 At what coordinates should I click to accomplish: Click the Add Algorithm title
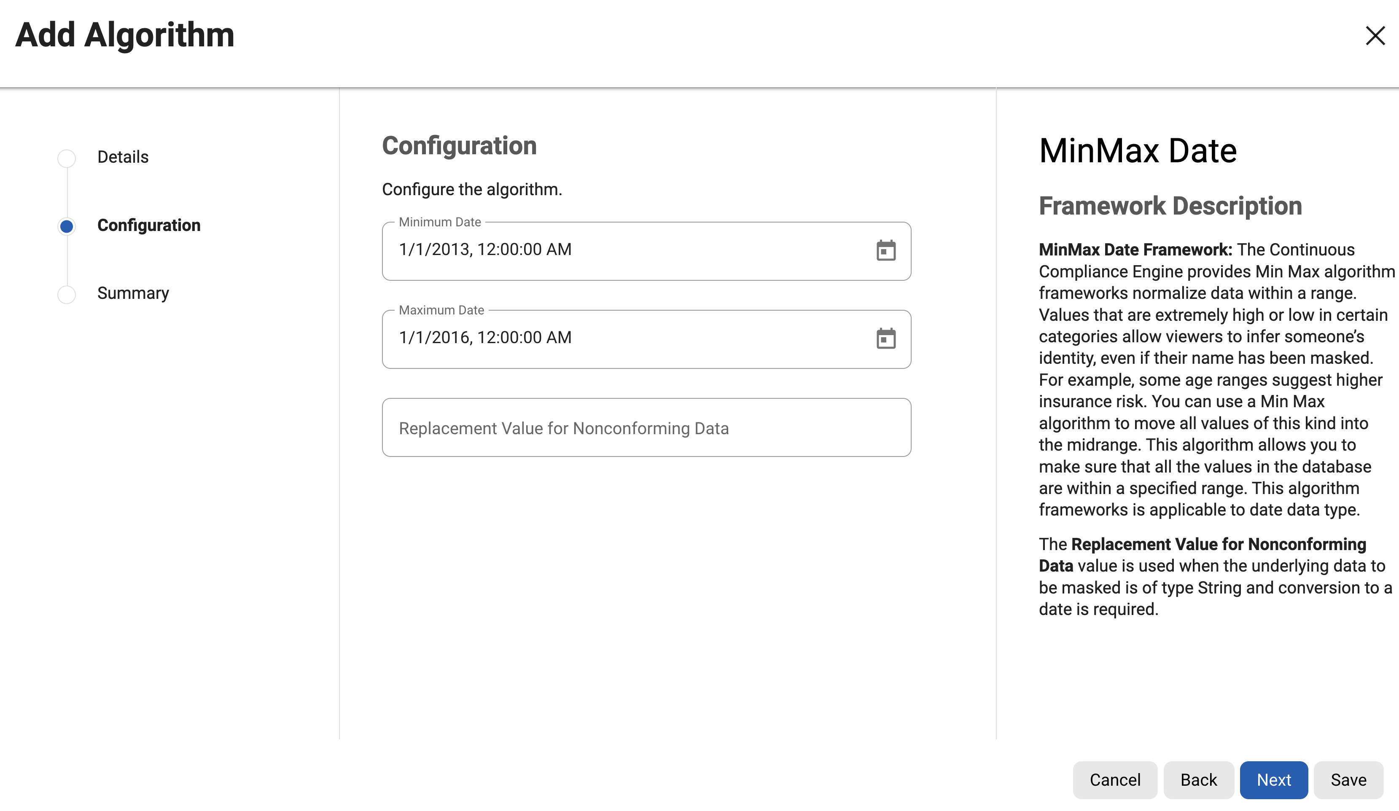pyautogui.click(x=125, y=35)
